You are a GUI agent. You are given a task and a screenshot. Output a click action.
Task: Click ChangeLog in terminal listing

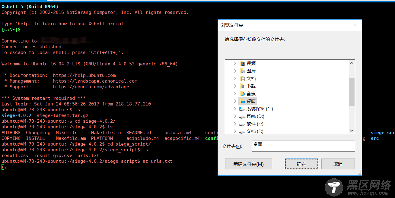(x=38, y=133)
